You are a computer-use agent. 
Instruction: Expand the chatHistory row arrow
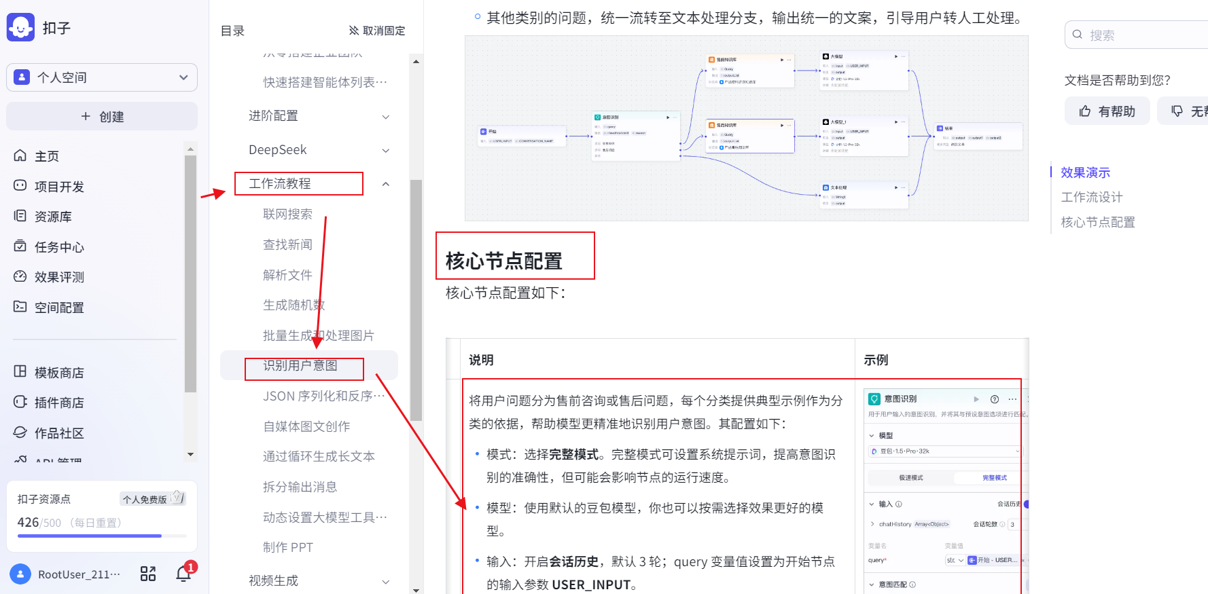point(872,524)
